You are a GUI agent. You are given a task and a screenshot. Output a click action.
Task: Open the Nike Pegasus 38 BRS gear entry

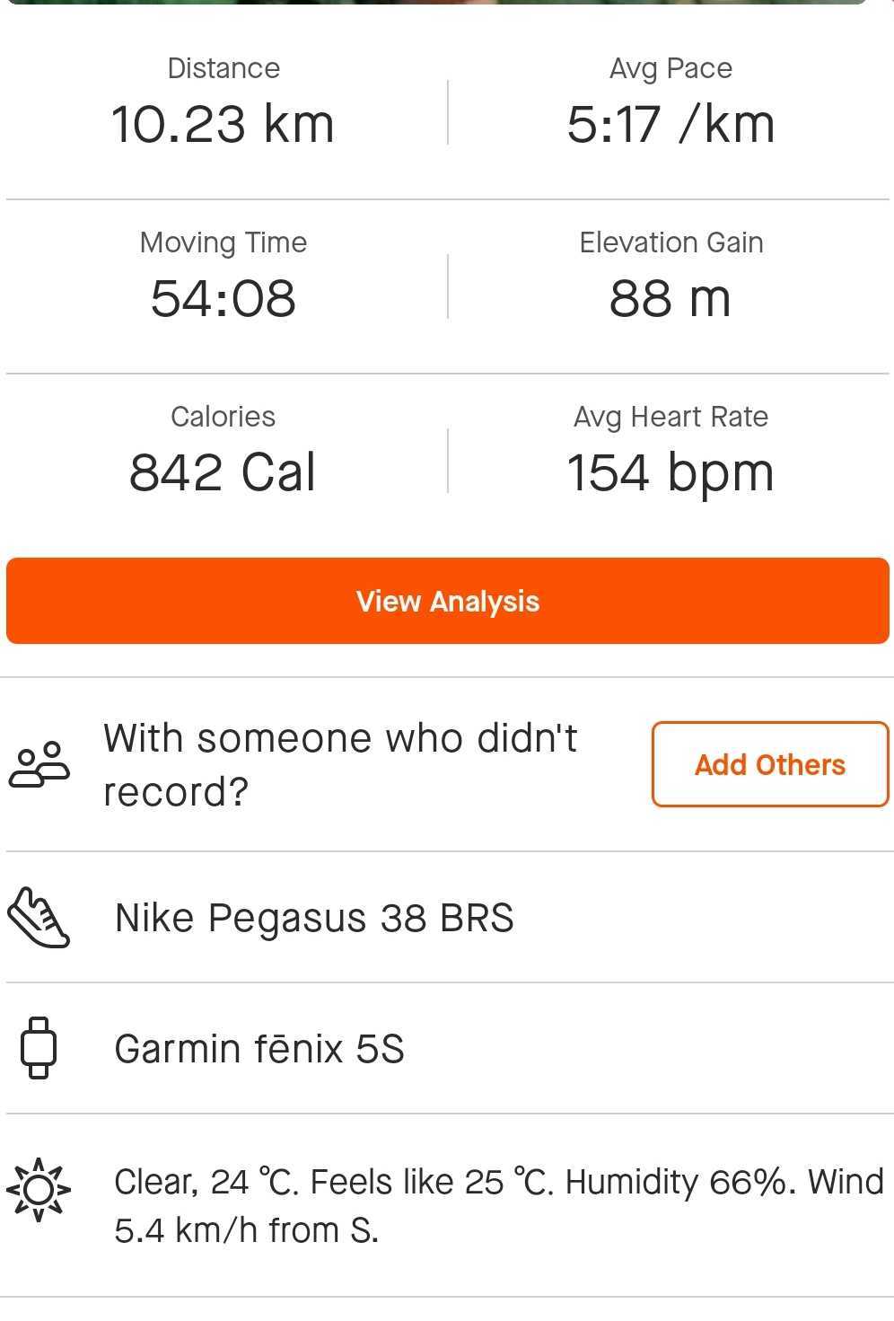click(447, 918)
